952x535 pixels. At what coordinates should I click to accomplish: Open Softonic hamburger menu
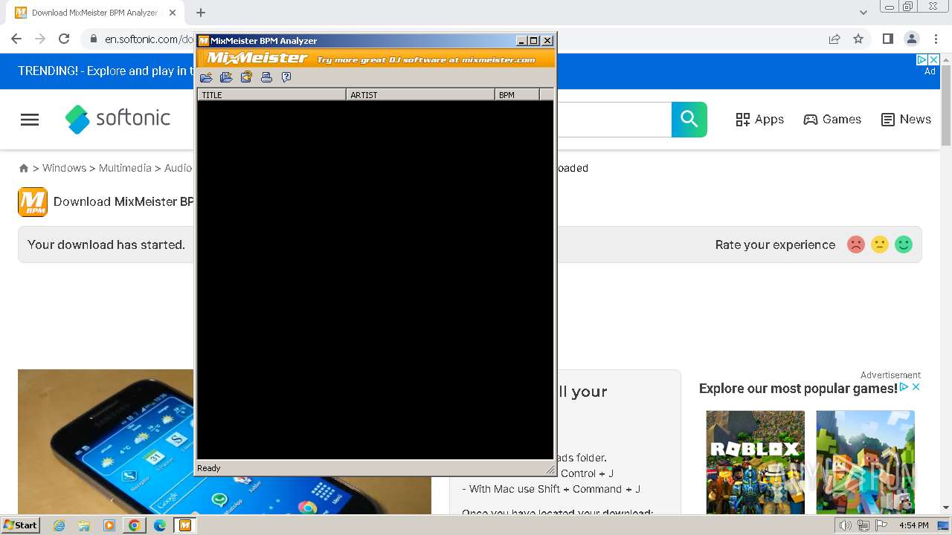30,120
